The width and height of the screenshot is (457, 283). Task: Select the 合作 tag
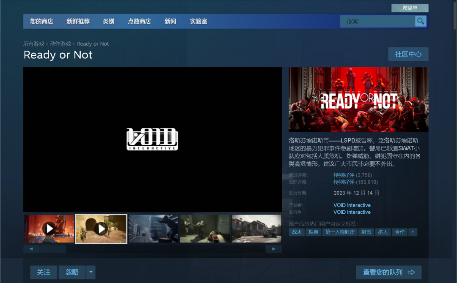[x=399, y=232]
